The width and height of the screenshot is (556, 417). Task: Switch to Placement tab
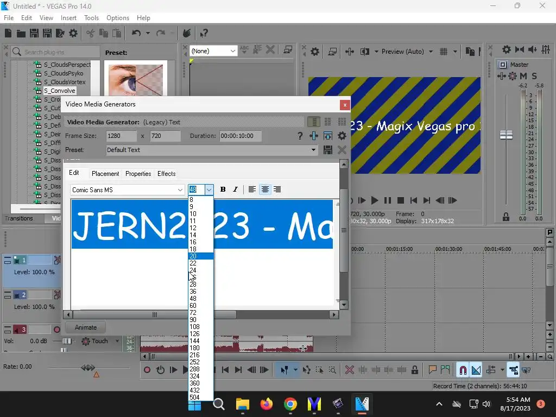click(105, 174)
